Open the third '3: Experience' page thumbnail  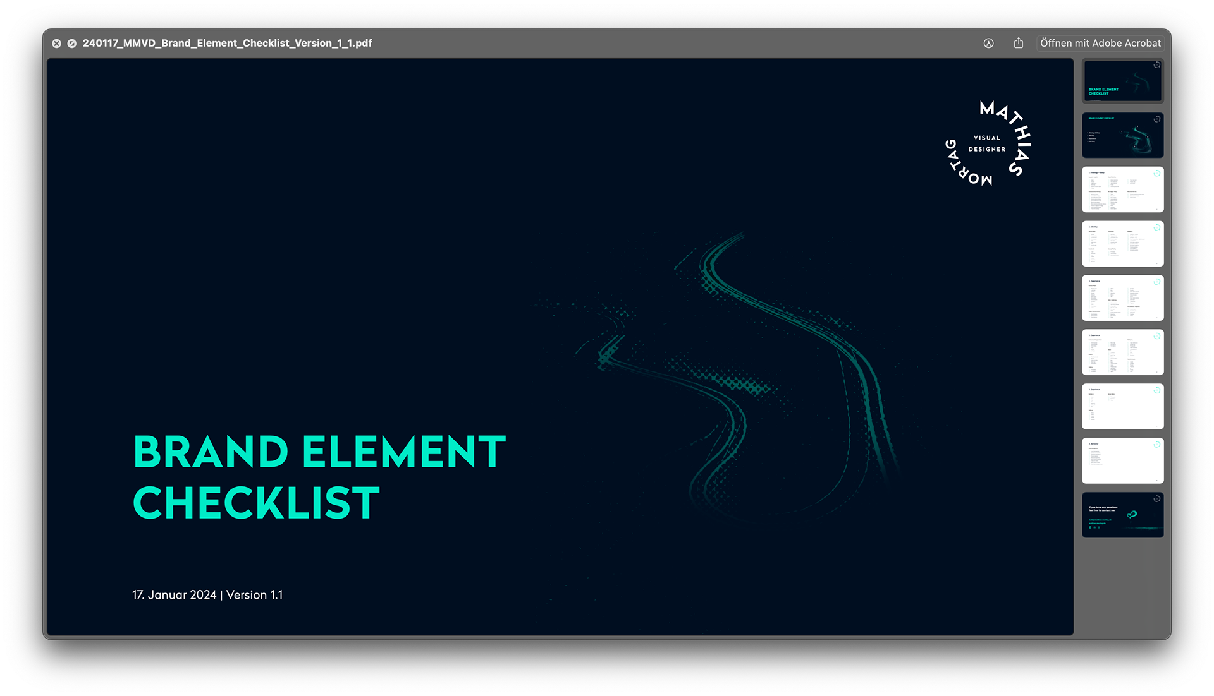(x=1122, y=406)
